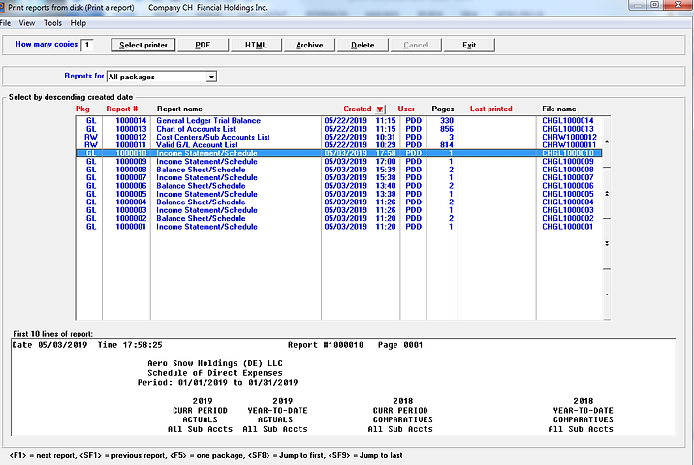Click the scroll down one line arrow
The image size is (694, 465).
(607, 294)
